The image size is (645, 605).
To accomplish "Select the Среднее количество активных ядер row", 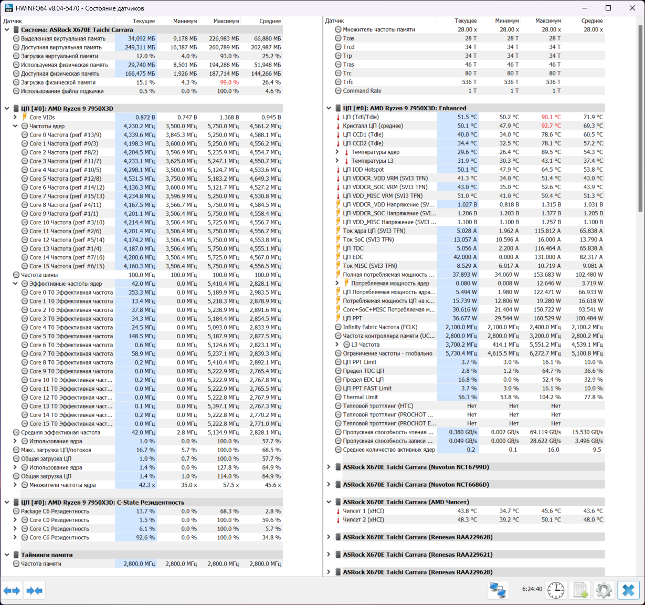I will 464,450.
